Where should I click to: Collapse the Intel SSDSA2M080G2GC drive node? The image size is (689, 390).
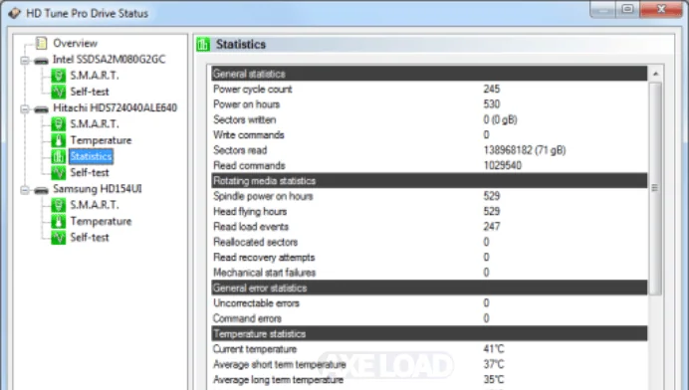[x=25, y=60]
